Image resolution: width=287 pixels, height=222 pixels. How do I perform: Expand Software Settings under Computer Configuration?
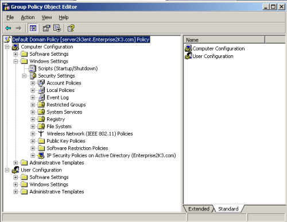tap(15, 54)
